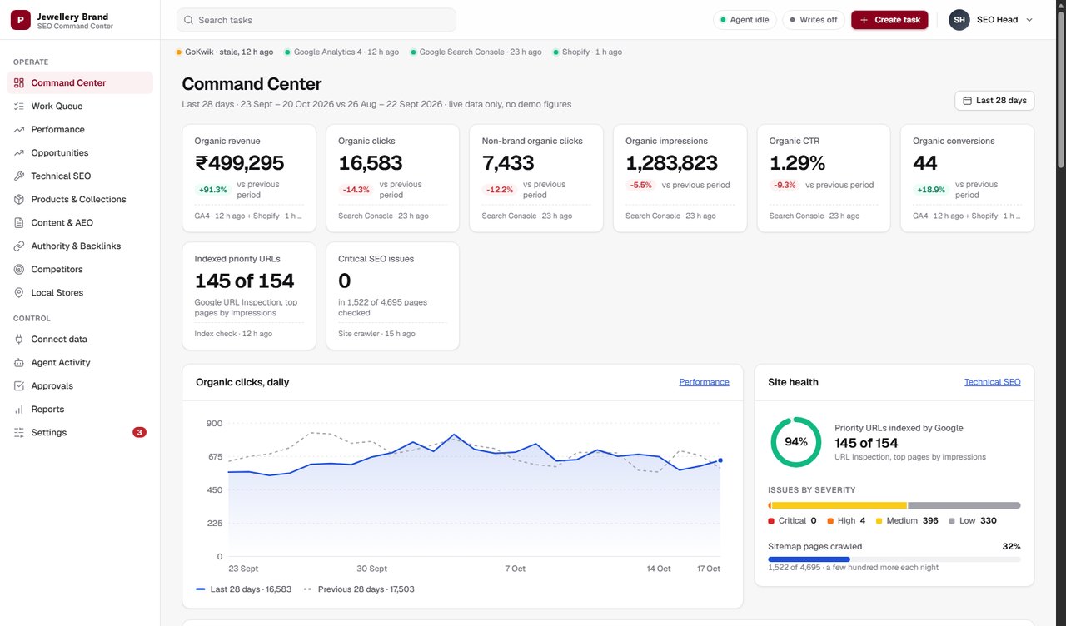Toggle the Writes off switch
This screenshot has height=626, width=1066.
click(814, 20)
